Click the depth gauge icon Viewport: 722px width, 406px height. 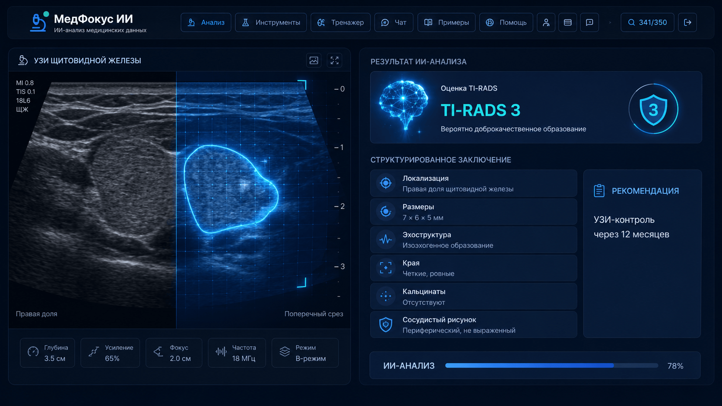tap(33, 352)
